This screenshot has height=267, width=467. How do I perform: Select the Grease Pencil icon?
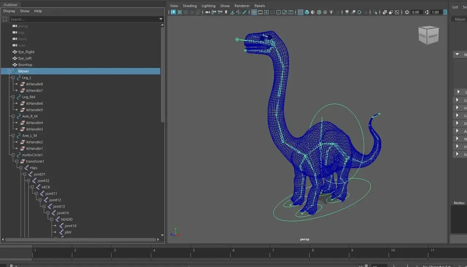(244, 12)
